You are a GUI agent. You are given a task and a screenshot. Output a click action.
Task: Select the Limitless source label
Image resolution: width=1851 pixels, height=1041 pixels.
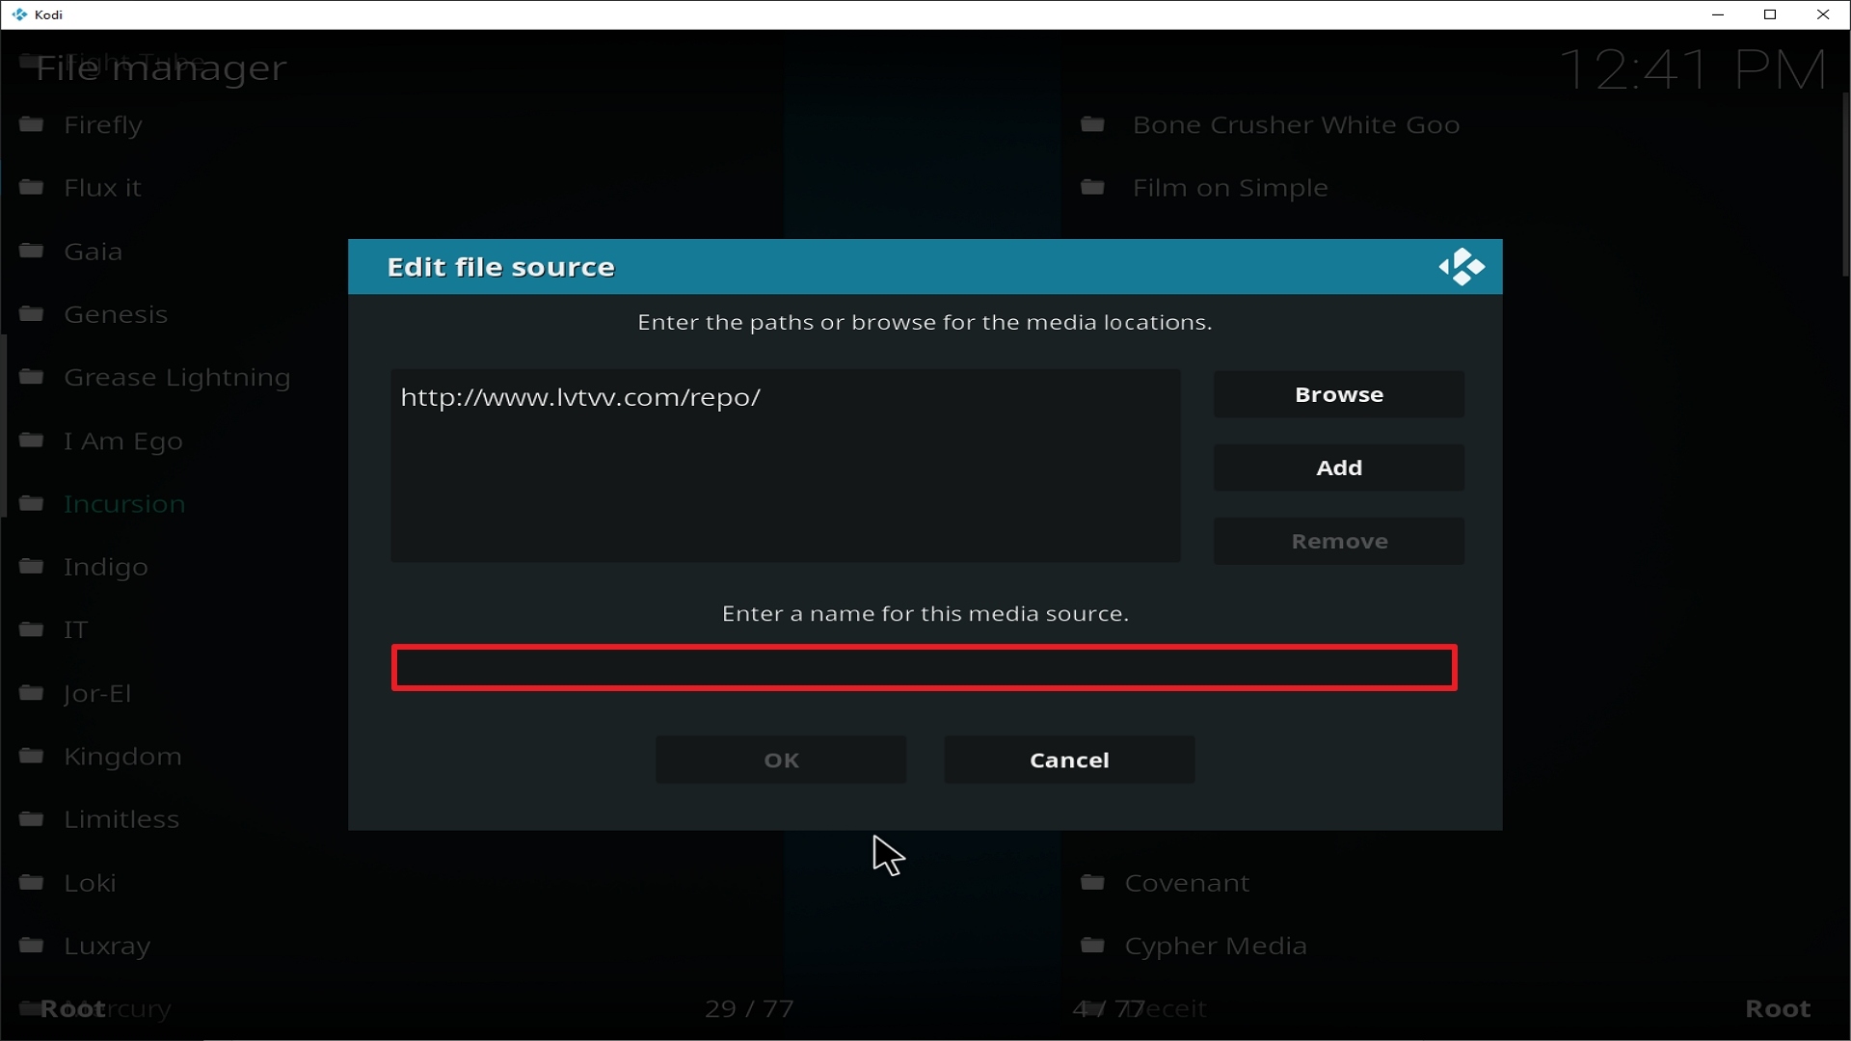[121, 819]
